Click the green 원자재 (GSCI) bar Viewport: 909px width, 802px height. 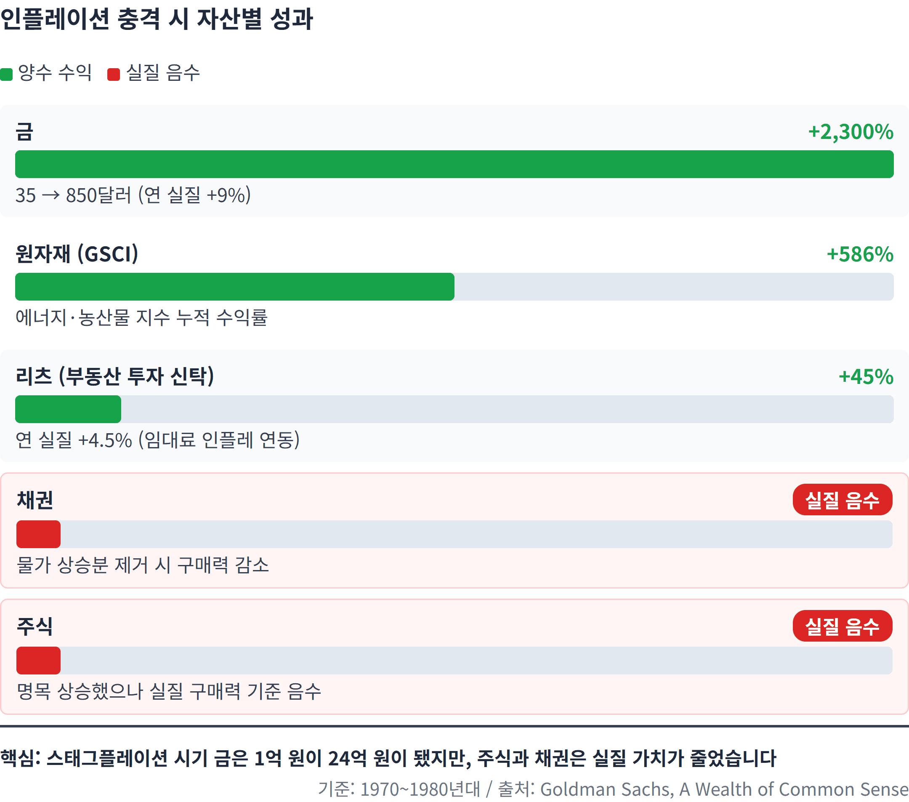pos(235,286)
